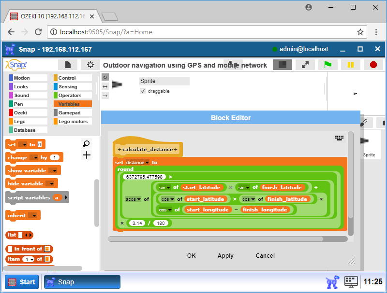The image size is (387, 293).
Task: Select the Operators block category
Action: pos(73,95)
